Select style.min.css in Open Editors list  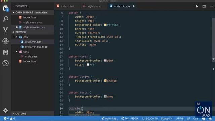pyautogui.click(x=33, y=27)
